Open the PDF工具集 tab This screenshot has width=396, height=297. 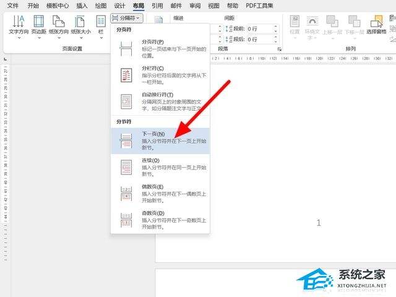(259, 6)
